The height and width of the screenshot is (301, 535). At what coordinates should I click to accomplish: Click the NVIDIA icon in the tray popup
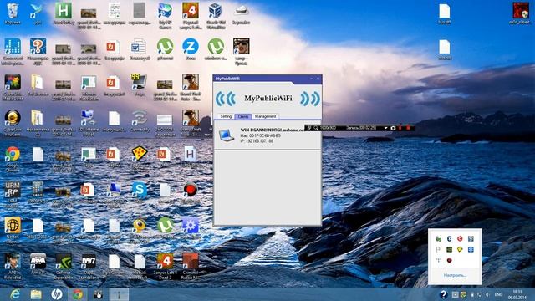[x=450, y=249]
